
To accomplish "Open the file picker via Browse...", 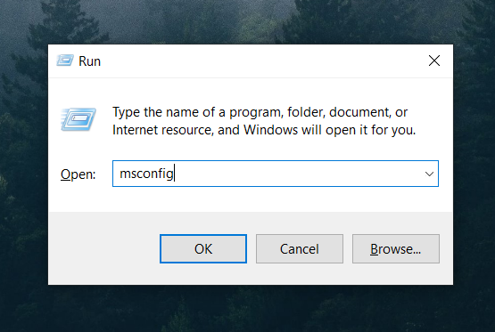I will [x=396, y=249].
